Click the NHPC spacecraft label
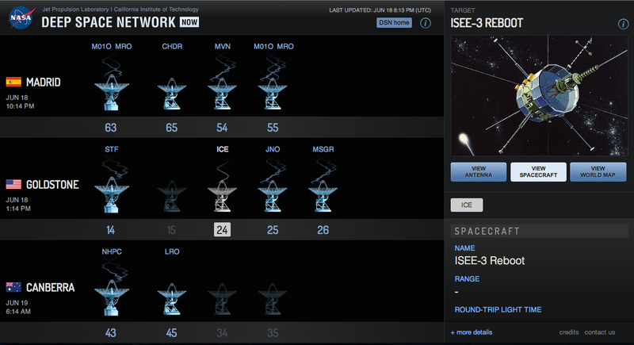 pyautogui.click(x=112, y=251)
